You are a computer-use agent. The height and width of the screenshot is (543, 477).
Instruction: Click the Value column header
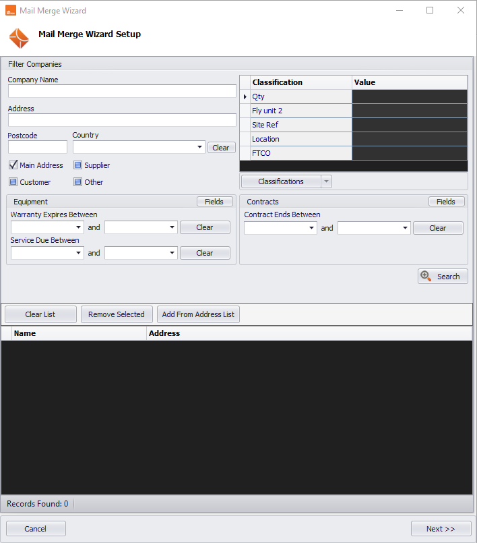410,82
